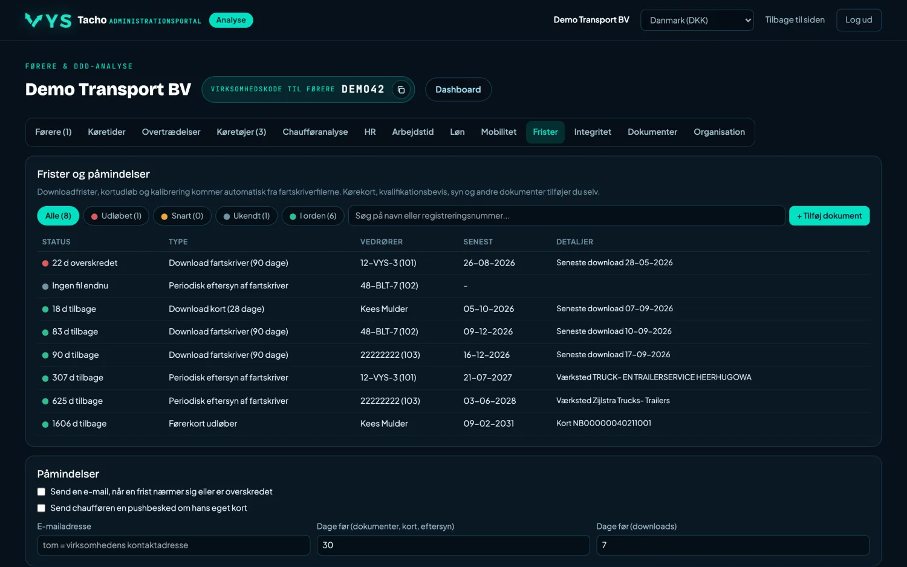Viewport: 907px width, 567px height.
Task: Filter deadlines by Alle (8)
Action: (58, 216)
